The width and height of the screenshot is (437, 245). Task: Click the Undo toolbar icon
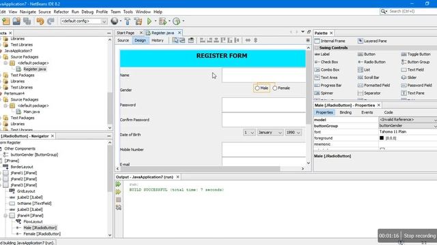pyautogui.click(x=40, y=21)
